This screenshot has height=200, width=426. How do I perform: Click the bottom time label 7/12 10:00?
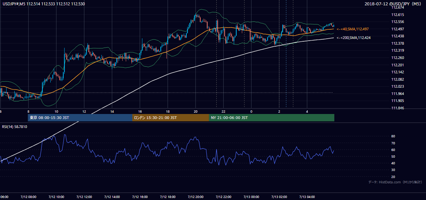(56, 197)
